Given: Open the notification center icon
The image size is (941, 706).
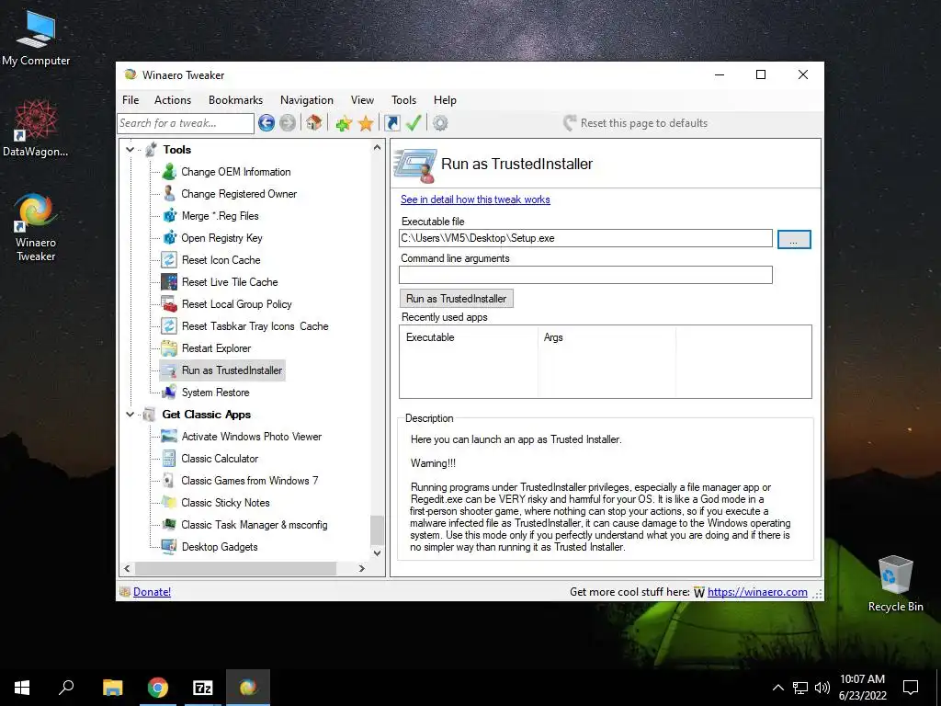Looking at the screenshot, I should (911, 688).
